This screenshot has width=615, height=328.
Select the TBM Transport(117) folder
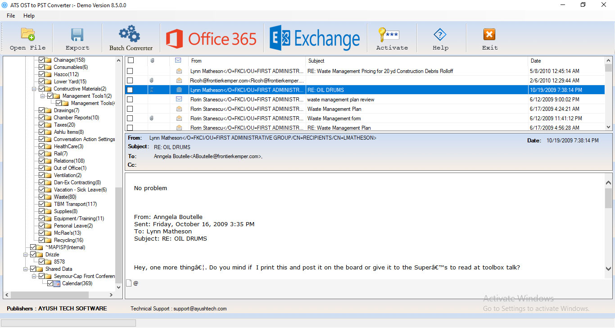[75, 204]
